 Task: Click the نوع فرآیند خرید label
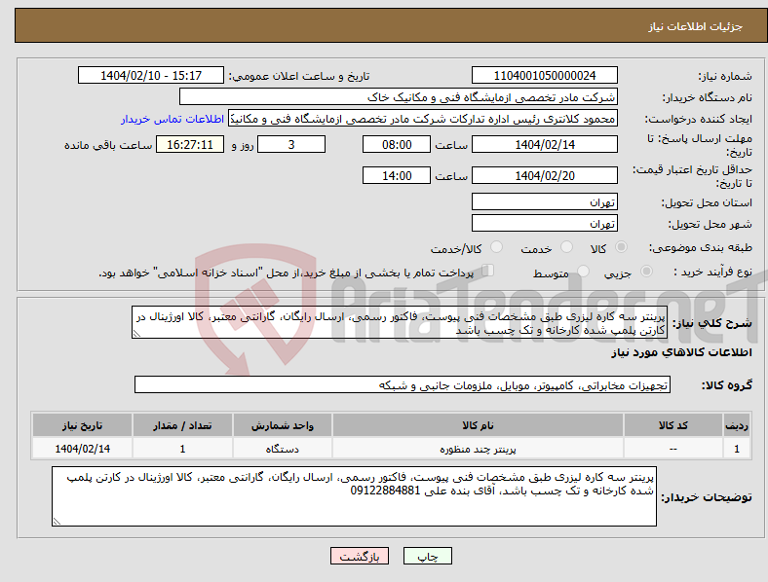(712, 272)
